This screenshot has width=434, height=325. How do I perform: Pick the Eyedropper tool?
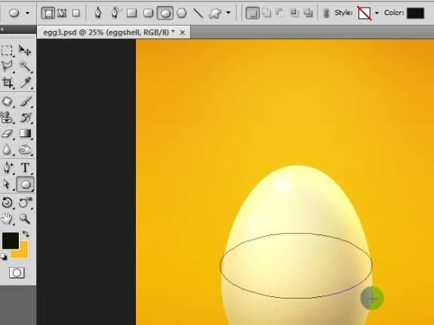(x=26, y=83)
